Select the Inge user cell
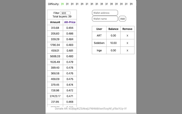182x114 pixels. click(99, 50)
